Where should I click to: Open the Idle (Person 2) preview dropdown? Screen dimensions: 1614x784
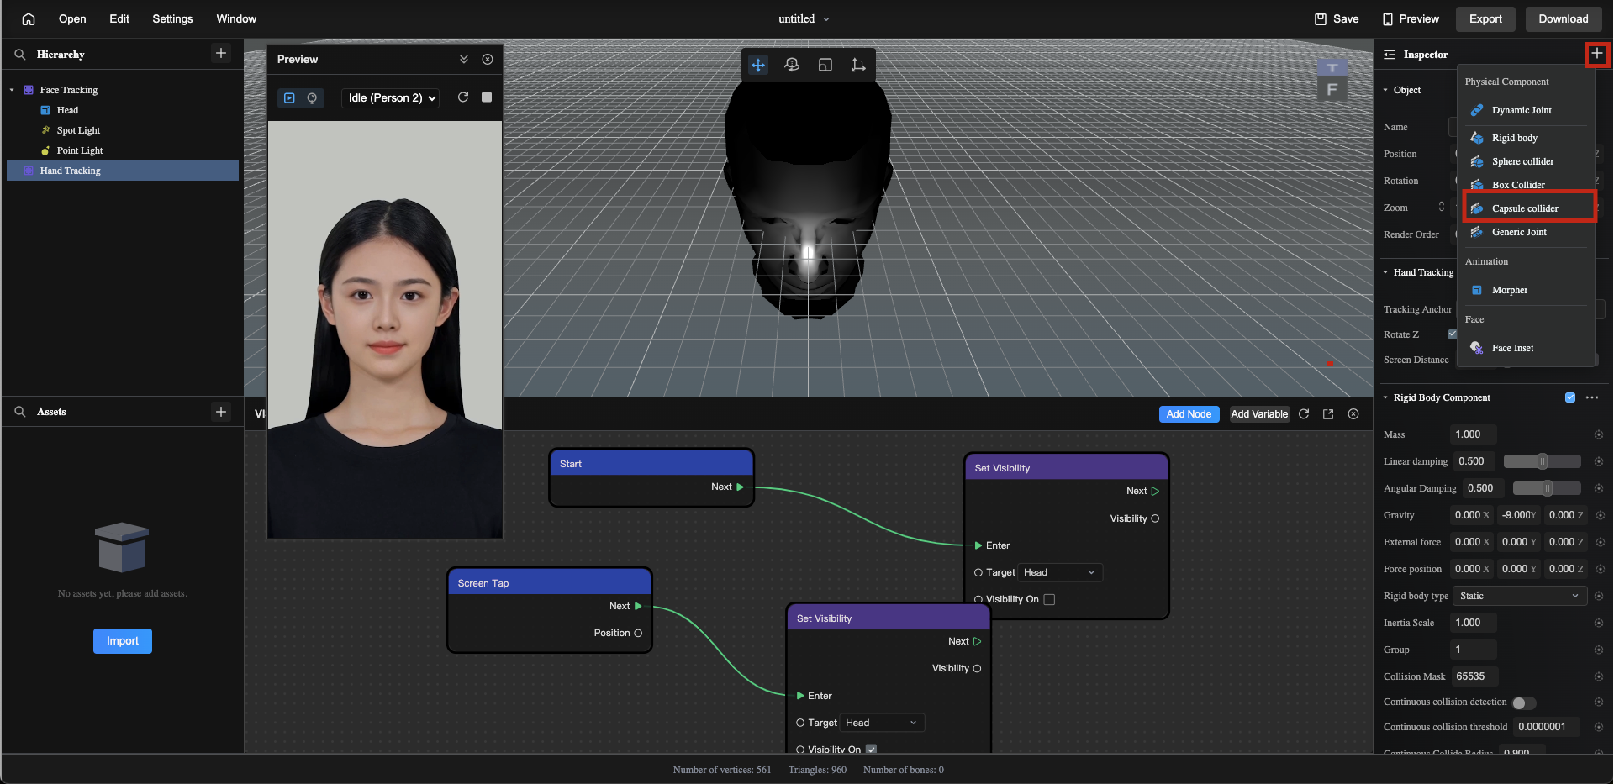tap(391, 97)
